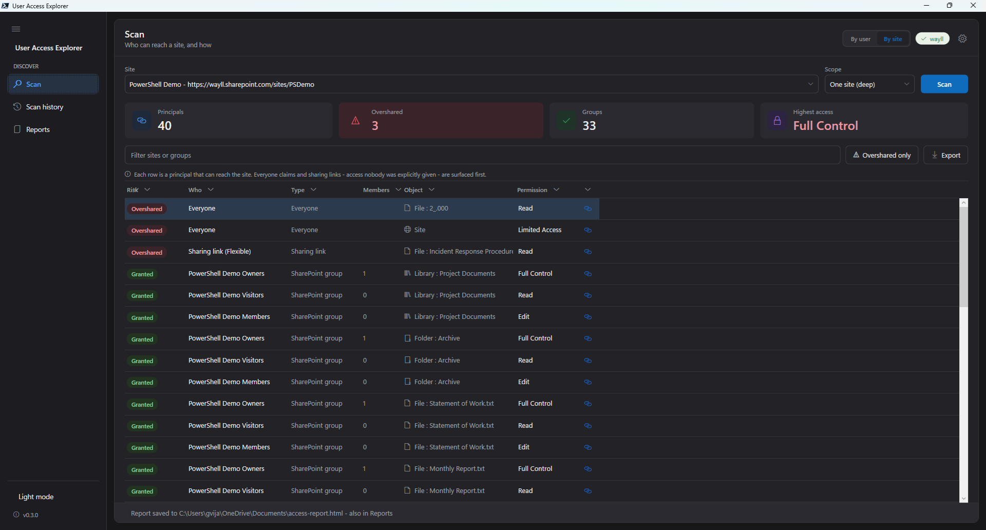Open Reports page
986x530 pixels.
(53, 129)
